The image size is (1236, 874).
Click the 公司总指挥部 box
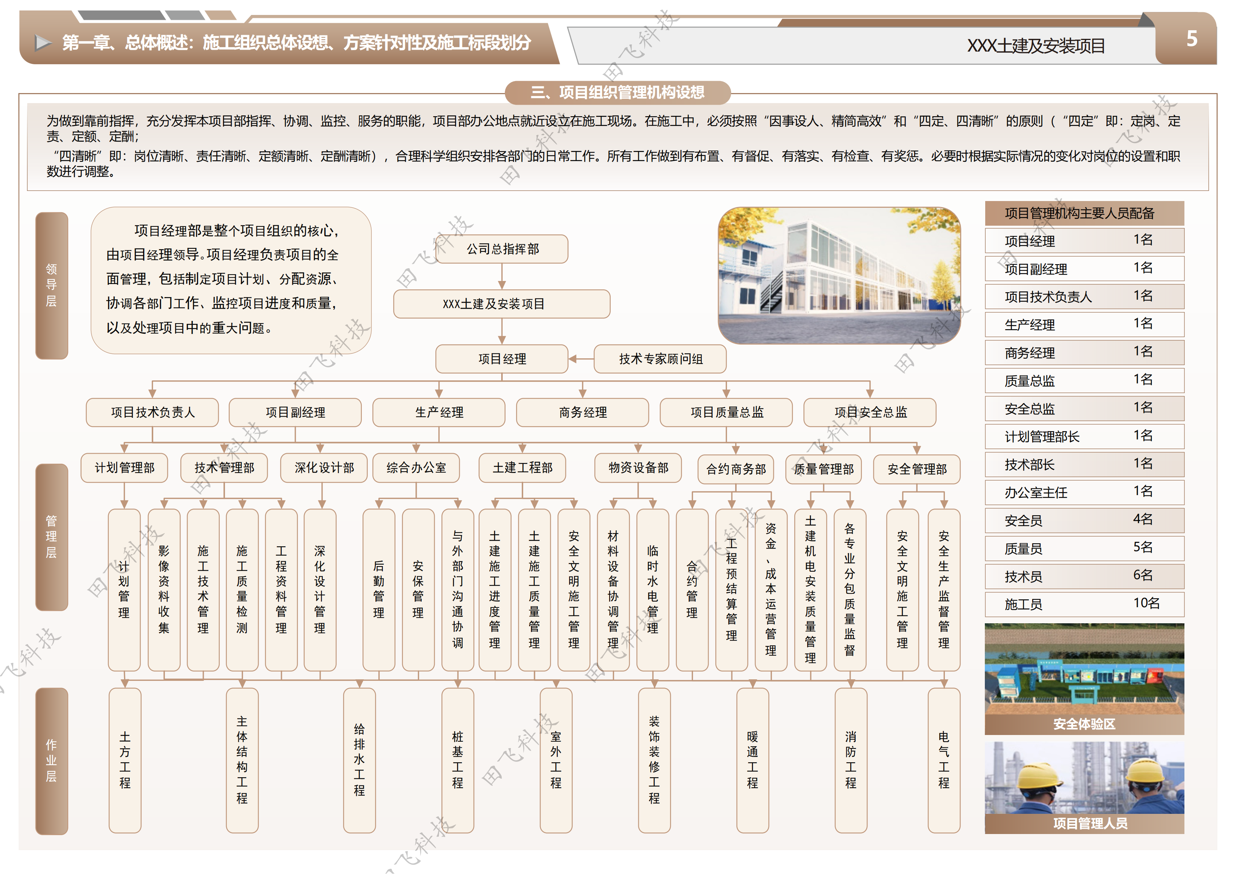click(502, 248)
